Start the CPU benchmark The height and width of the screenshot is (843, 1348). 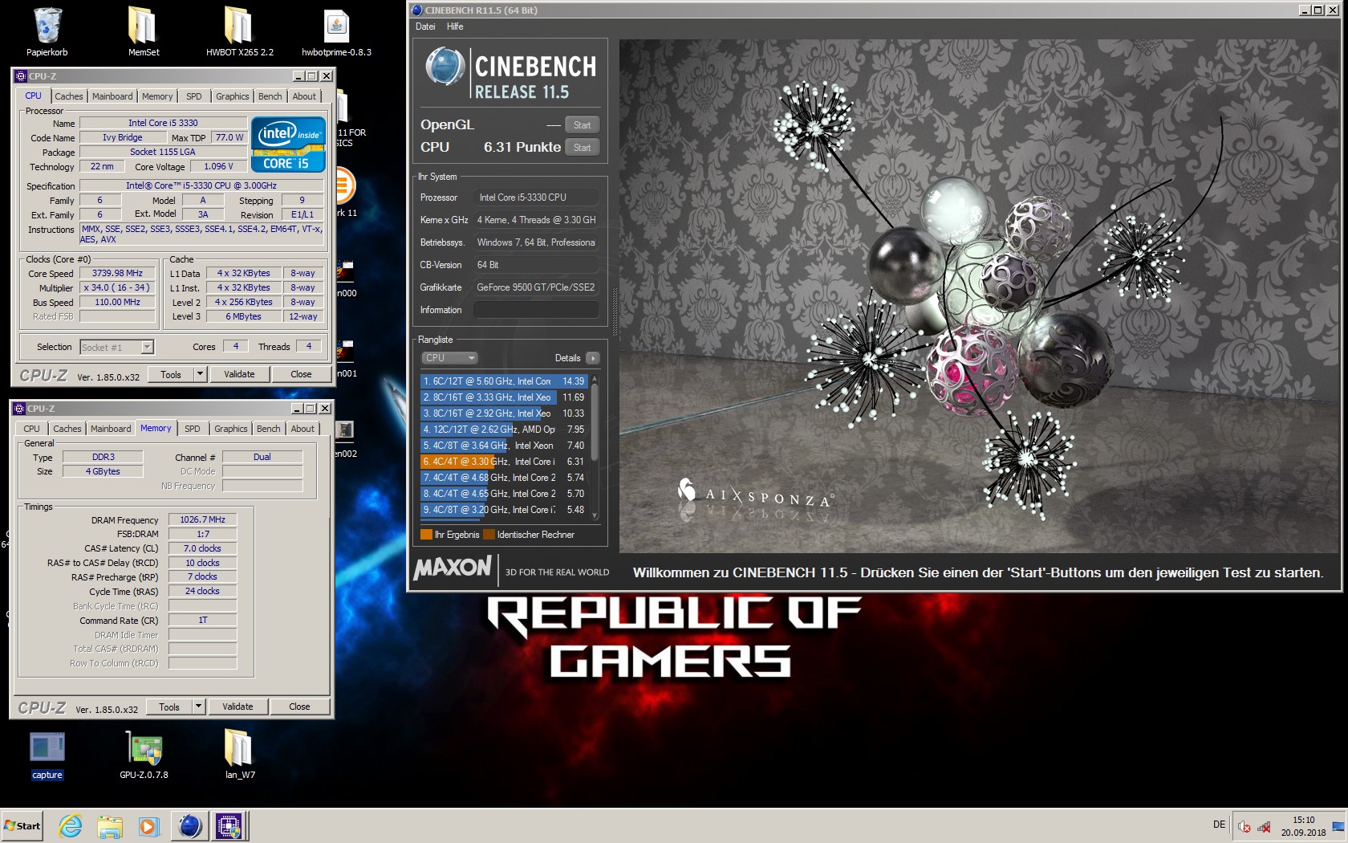click(583, 148)
